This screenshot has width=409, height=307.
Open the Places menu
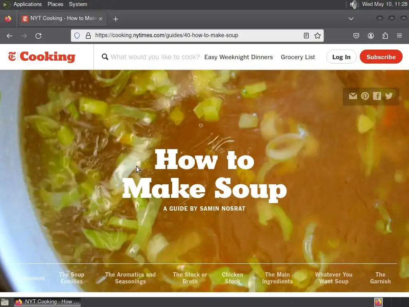[55, 4]
